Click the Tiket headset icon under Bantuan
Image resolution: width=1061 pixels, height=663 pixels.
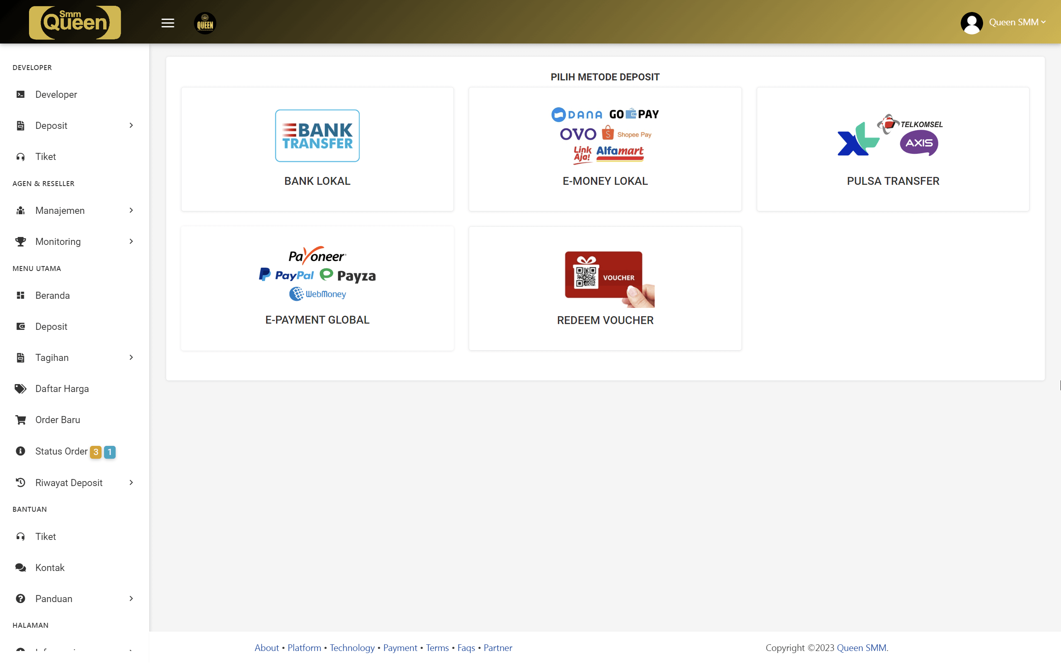(20, 537)
